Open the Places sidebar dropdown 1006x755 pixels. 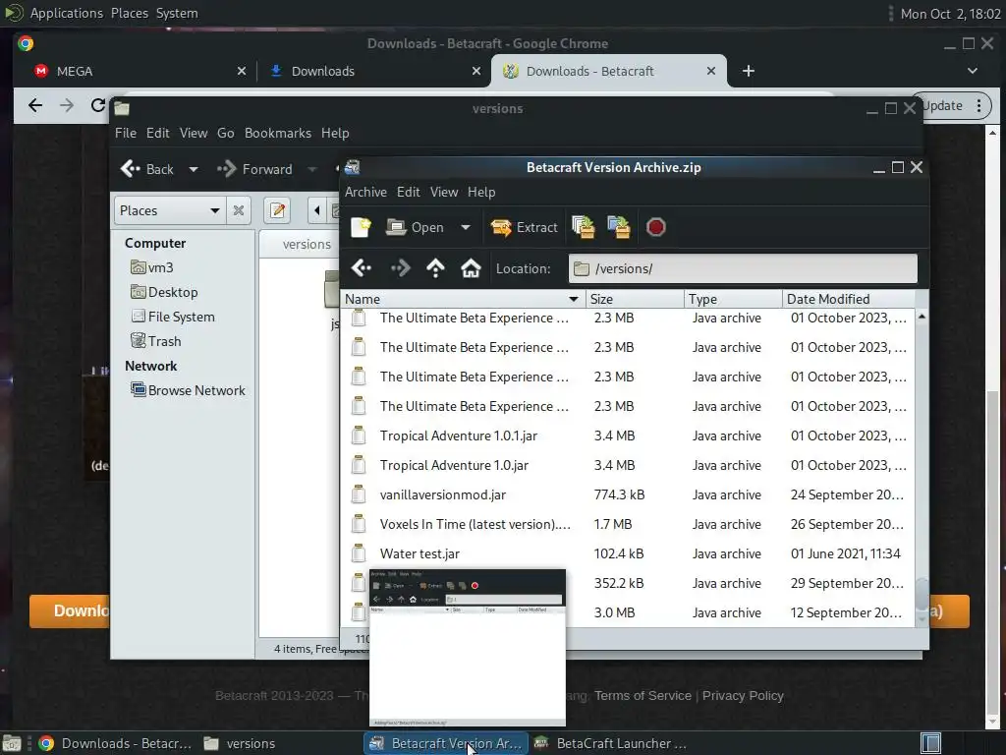point(169,210)
